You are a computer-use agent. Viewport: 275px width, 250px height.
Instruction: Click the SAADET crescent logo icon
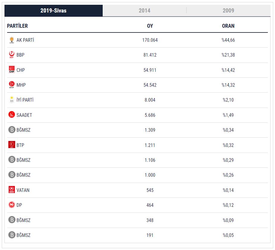(x=12, y=115)
